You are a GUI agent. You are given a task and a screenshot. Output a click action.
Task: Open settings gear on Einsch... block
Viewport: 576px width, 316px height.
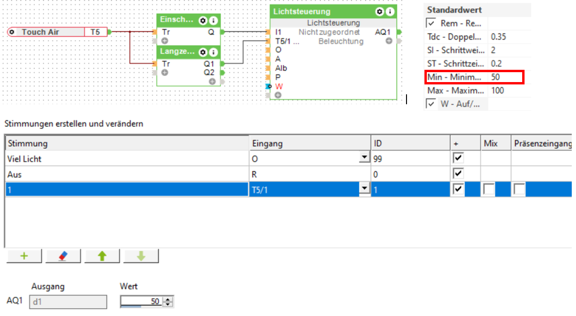pos(203,20)
